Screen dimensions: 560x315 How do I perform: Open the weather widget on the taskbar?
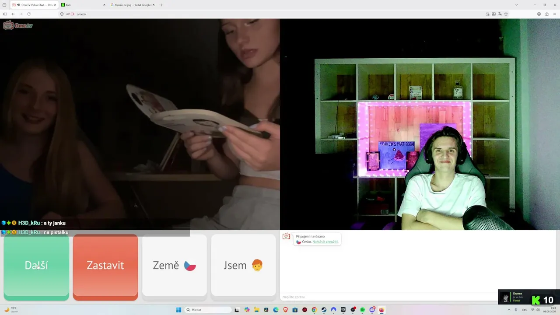pos(10,310)
